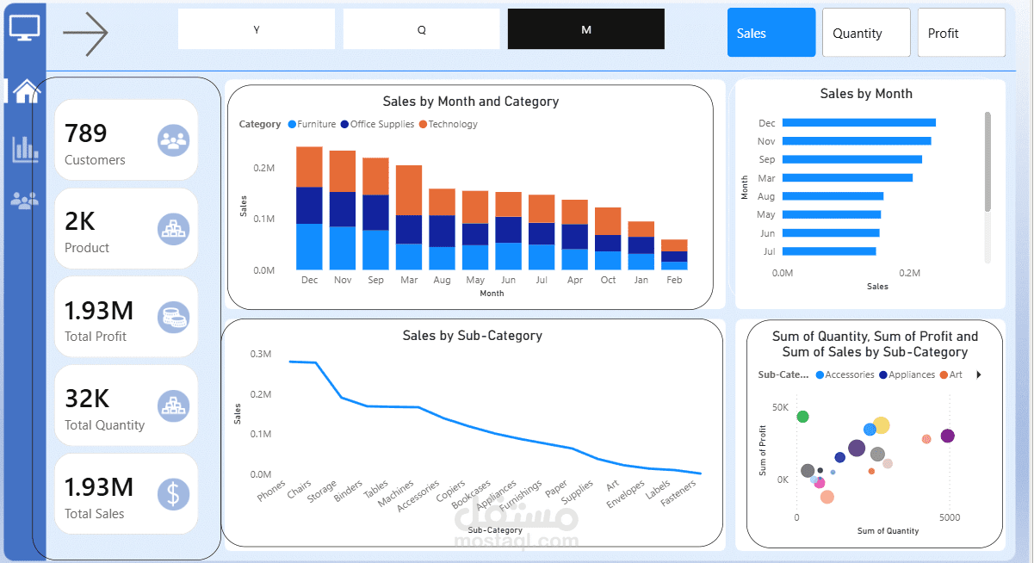The width and height of the screenshot is (1034, 563).
Task: Click the '789' customers value
Action: point(86,133)
